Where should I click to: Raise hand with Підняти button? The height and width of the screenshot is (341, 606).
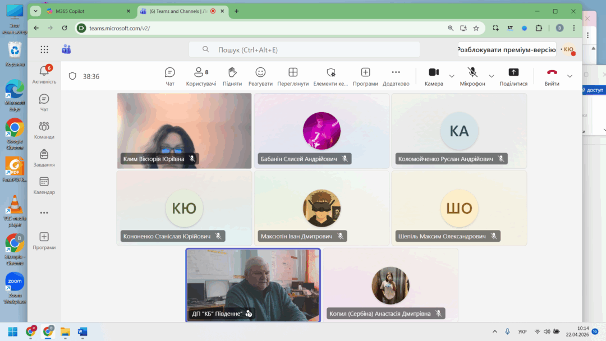click(x=232, y=76)
